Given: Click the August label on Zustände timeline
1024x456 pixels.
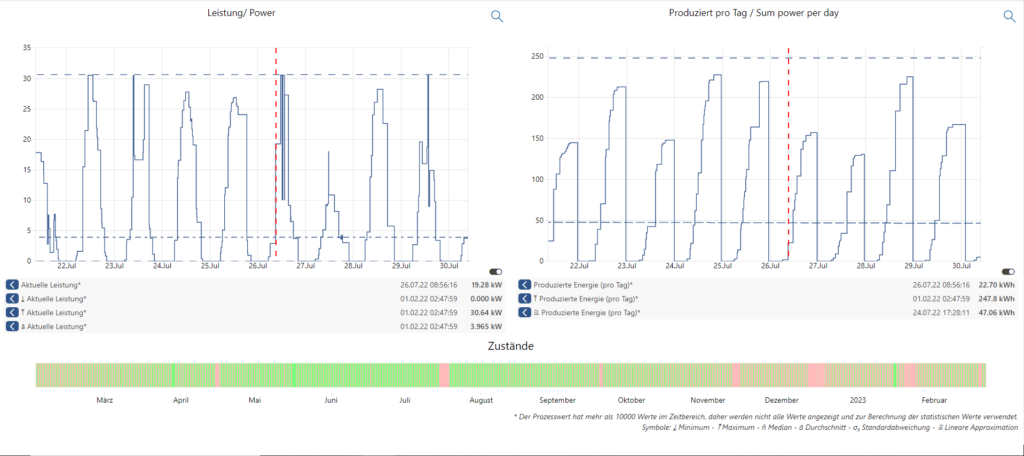Looking at the screenshot, I should 481,400.
